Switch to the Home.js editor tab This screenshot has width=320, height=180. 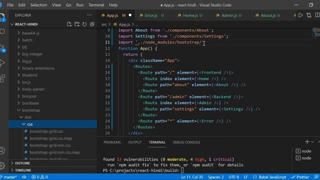pyautogui.click(x=190, y=15)
